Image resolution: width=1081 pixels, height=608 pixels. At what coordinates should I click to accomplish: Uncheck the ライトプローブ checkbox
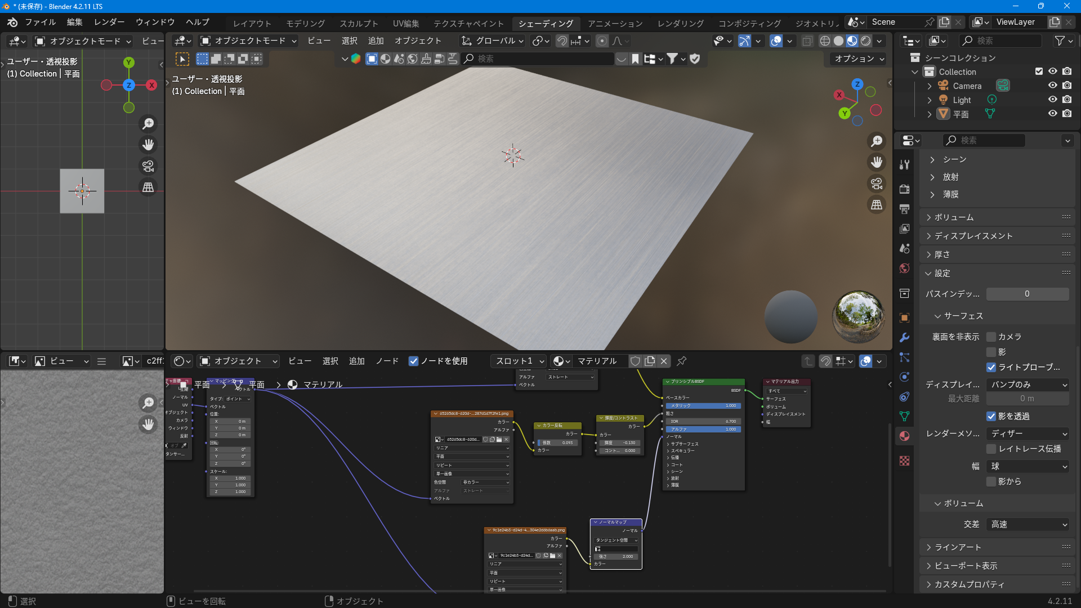pyautogui.click(x=991, y=368)
